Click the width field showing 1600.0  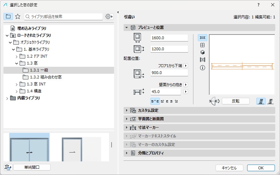point(169,38)
